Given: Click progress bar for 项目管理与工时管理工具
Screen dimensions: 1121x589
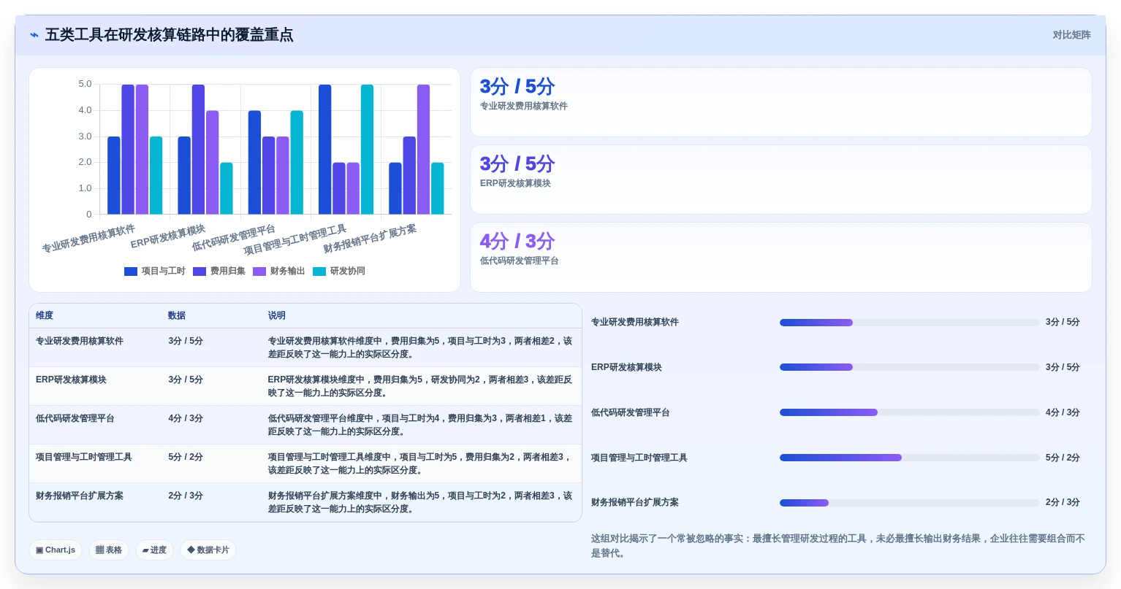Looking at the screenshot, I should [909, 458].
